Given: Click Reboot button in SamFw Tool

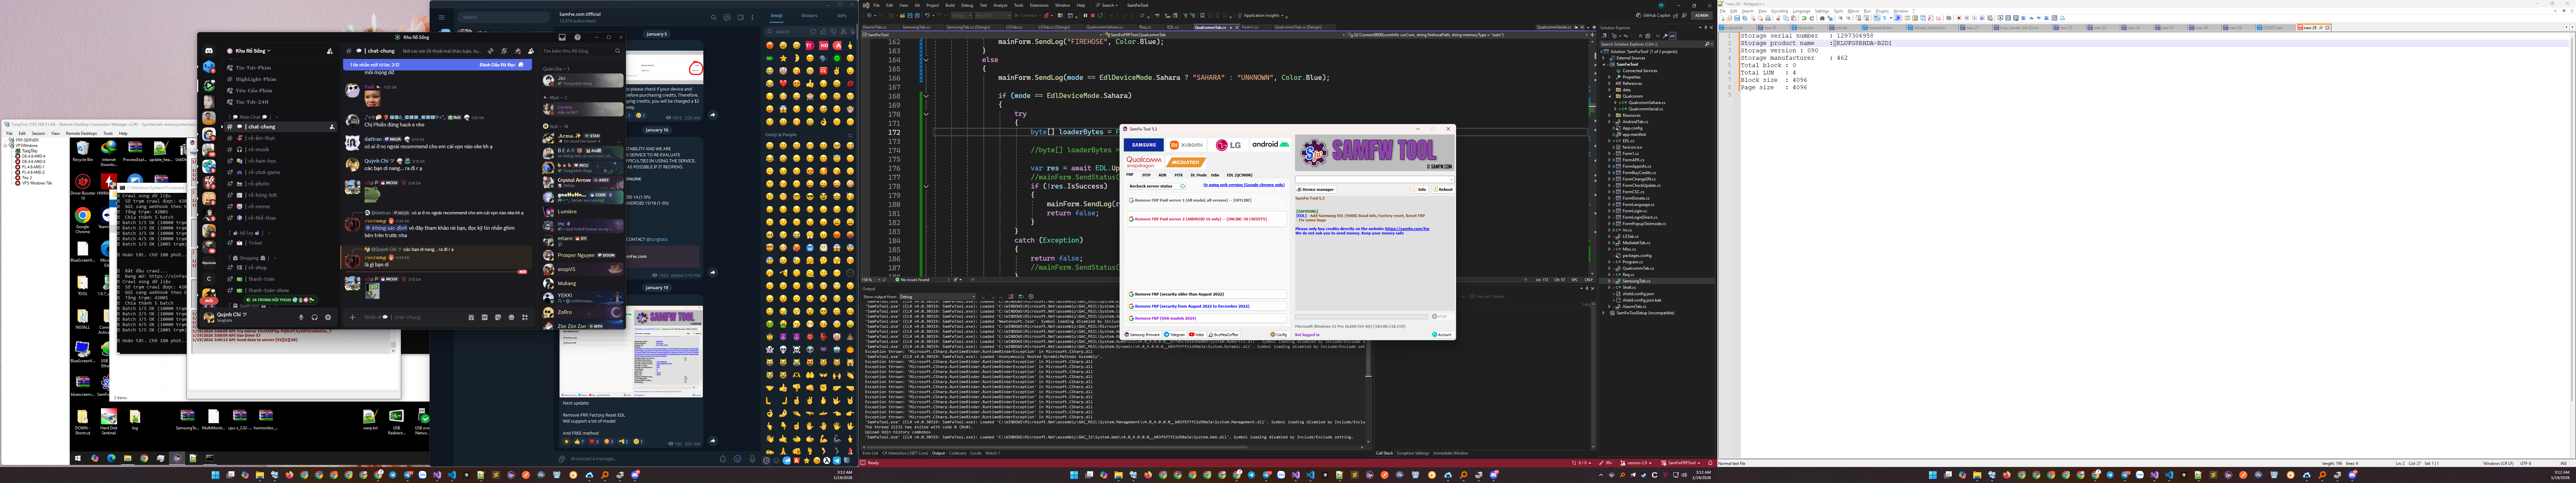Looking at the screenshot, I should click(1443, 189).
